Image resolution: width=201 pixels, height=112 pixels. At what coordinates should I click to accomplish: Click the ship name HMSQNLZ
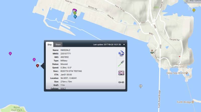[65, 50]
